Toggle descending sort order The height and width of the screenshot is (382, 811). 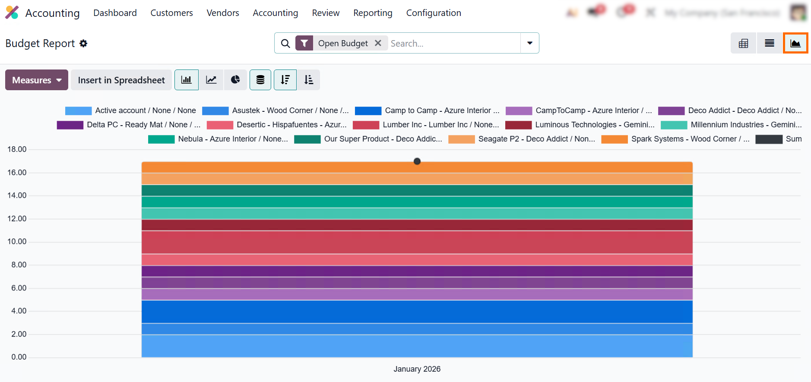click(285, 80)
